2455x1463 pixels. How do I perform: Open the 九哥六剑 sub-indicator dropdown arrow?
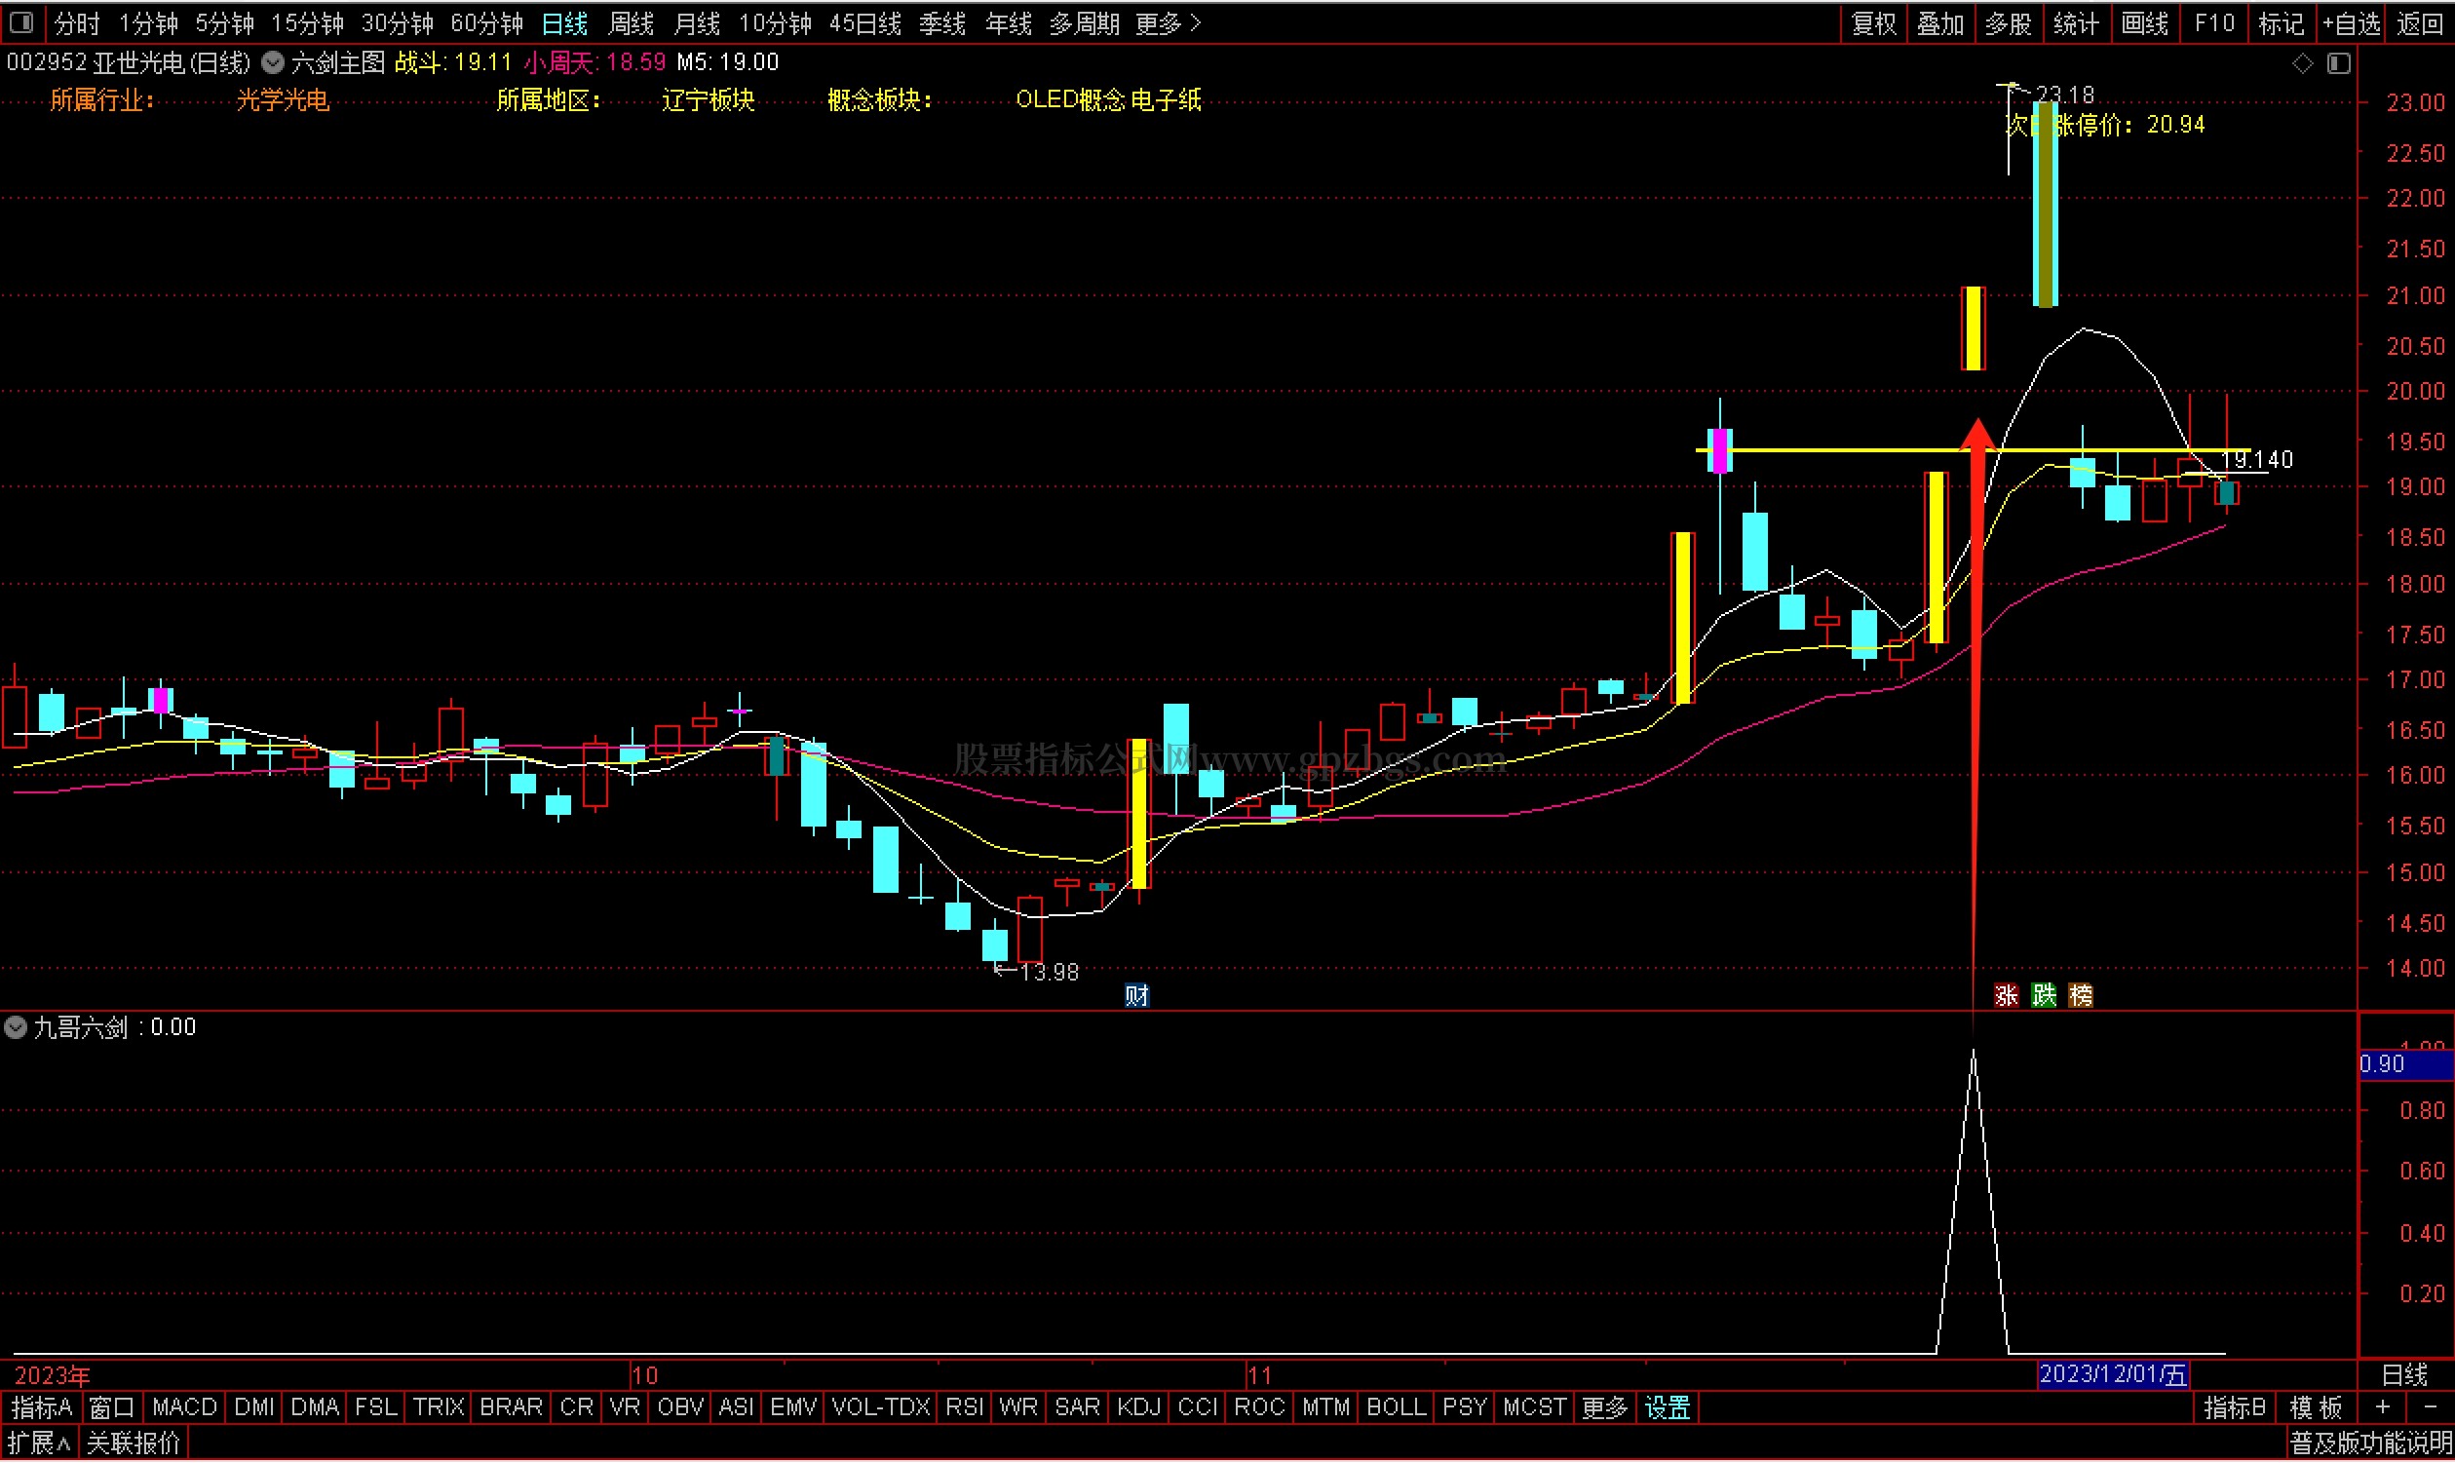point(16,1028)
